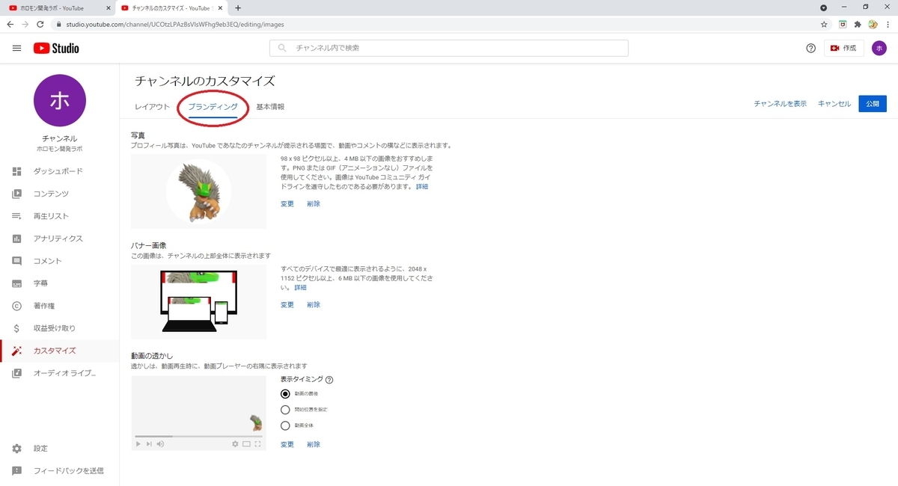The image size is (898, 486).
Task: Open the Chrome three-dot menu
Action: pyautogui.click(x=888, y=24)
